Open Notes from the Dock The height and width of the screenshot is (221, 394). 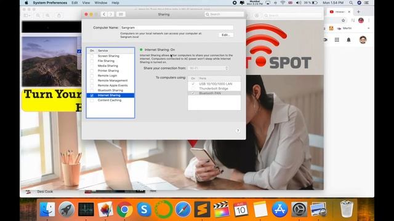[x=260, y=209]
